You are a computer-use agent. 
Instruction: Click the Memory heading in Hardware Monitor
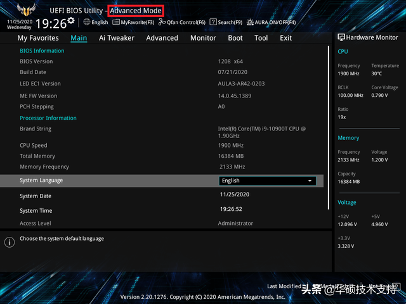point(348,138)
